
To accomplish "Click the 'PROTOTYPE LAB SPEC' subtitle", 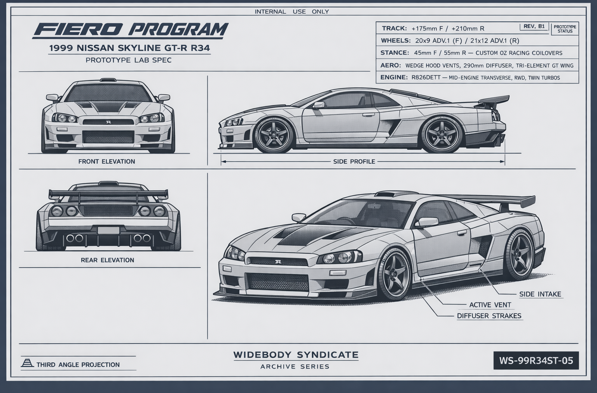I will (129, 60).
